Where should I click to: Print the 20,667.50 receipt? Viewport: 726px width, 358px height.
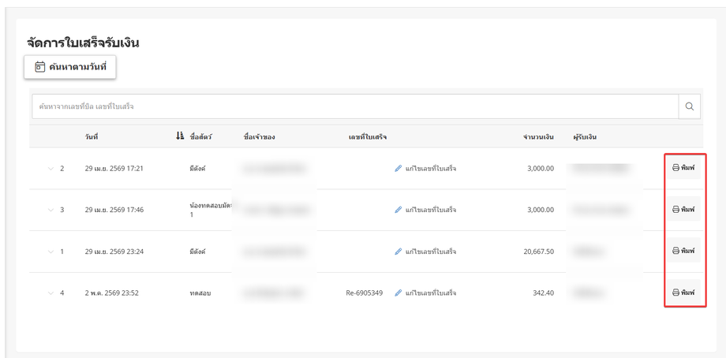coord(683,250)
